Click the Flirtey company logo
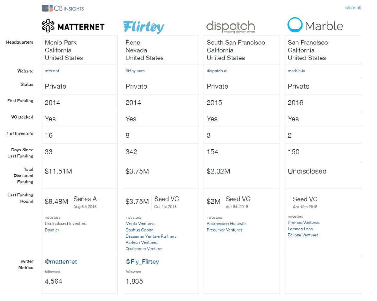This screenshot has width=377, height=301. pyautogui.click(x=144, y=27)
